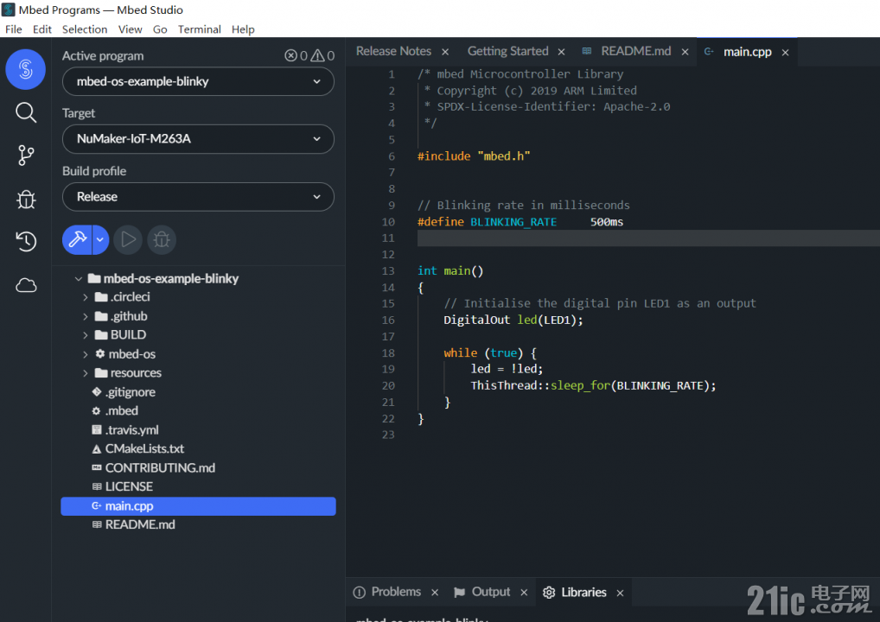Collapse the mbed-os-example-blinky root folder
The height and width of the screenshot is (622, 880).
coord(79,278)
